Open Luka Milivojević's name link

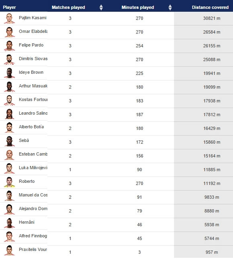coord(33,168)
